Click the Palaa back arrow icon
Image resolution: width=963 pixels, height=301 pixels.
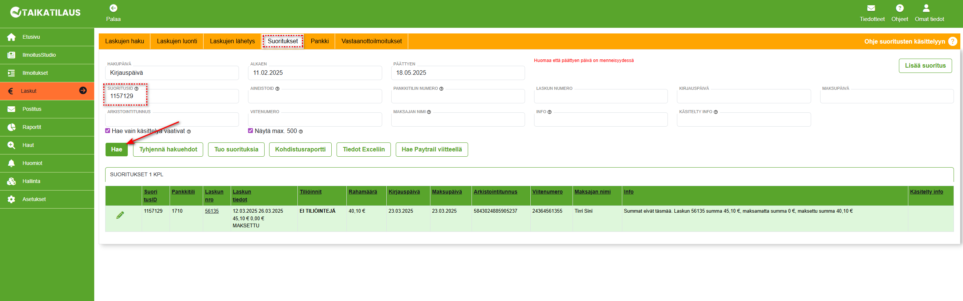(113, 8)
